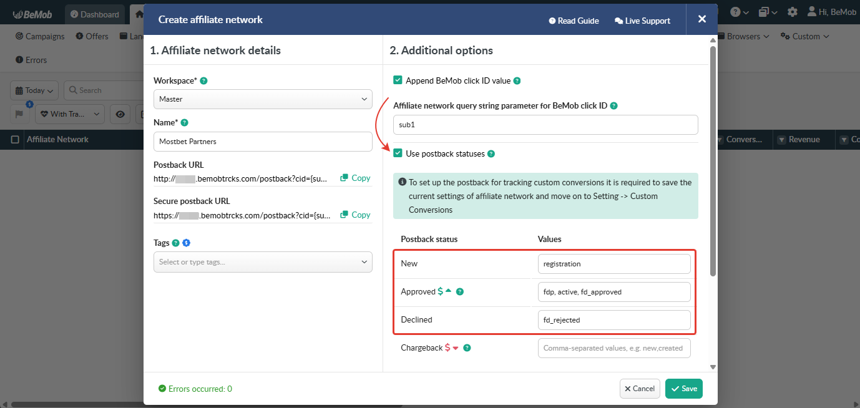Viewport: 860px width, 408px height.
Task: Open the settings gear in top bar
Action: [x=792, y=12]
